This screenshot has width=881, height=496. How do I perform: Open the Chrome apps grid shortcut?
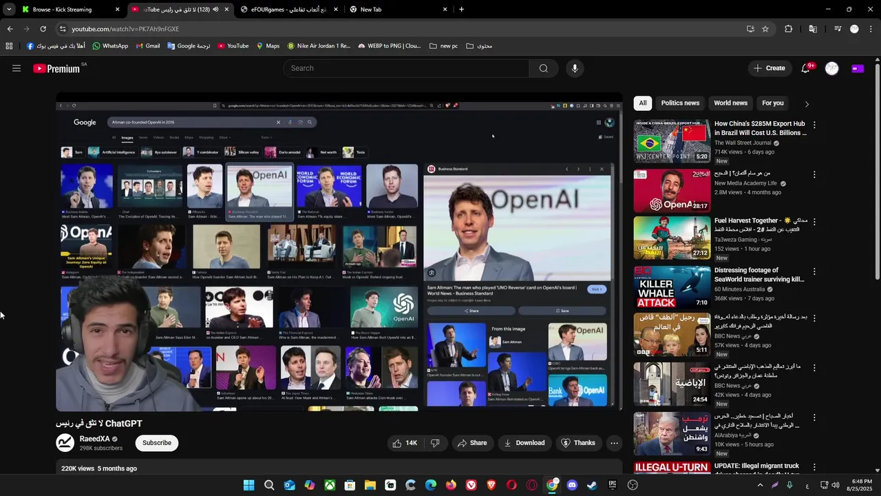pyautogui.click(x=9, y=46)
